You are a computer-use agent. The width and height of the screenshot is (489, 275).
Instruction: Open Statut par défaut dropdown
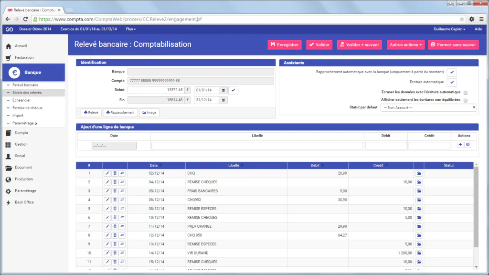coord(428,107)
